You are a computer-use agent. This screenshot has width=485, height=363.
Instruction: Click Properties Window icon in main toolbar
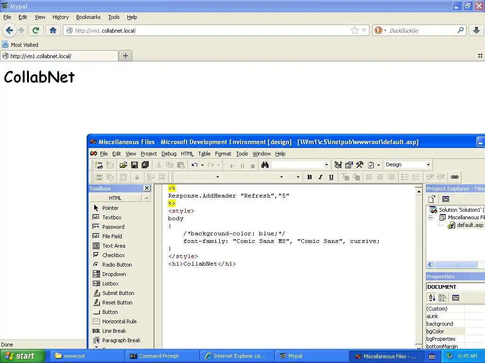pos(349,165)
